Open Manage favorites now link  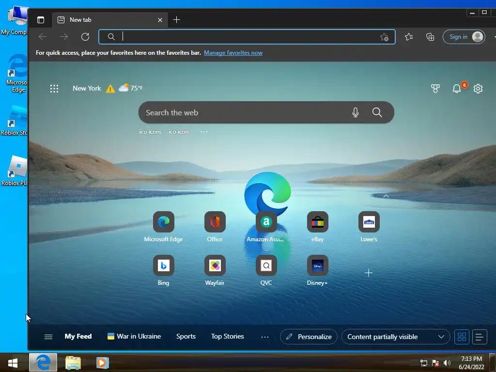pos(233,53)
